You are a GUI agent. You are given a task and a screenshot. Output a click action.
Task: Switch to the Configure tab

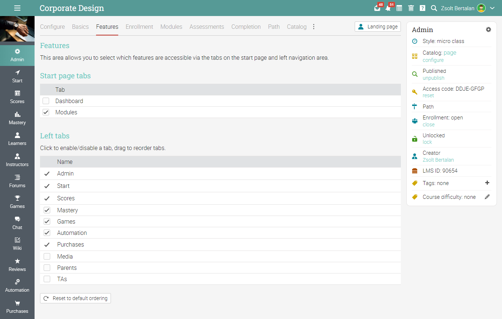[x=52, y=27]
